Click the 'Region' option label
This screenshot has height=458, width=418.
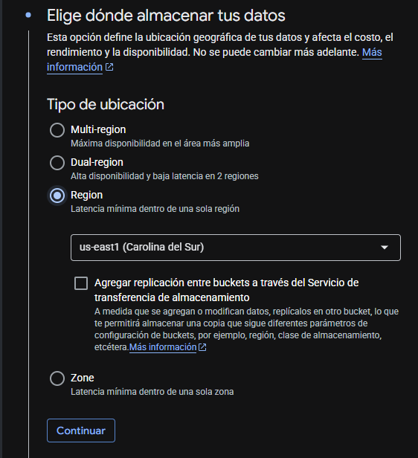(x=87, y=195)
